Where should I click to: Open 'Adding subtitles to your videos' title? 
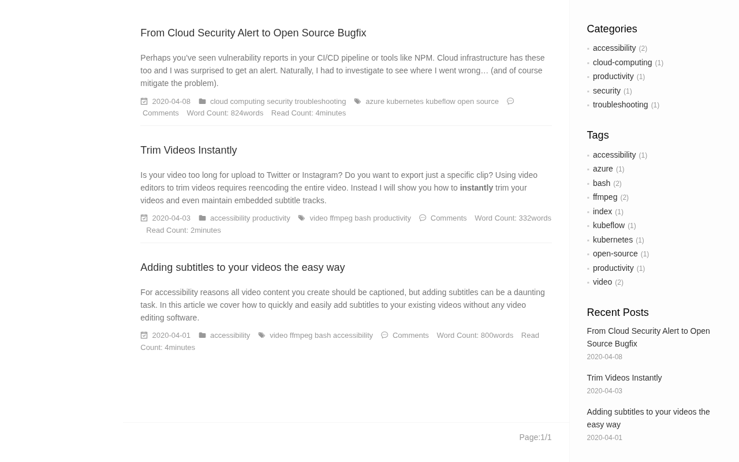click(x=242, y=267)
